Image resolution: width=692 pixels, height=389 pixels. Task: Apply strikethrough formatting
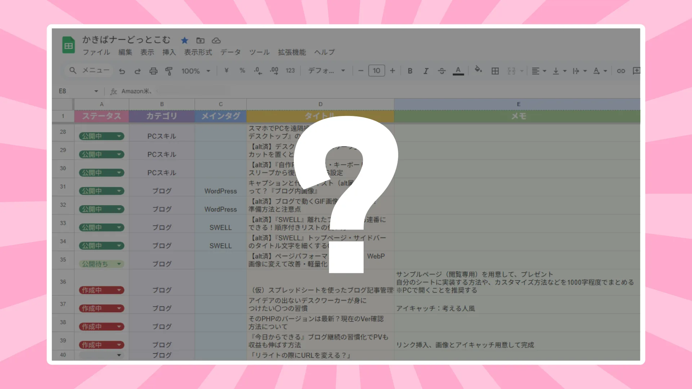[x=442, y=71]
